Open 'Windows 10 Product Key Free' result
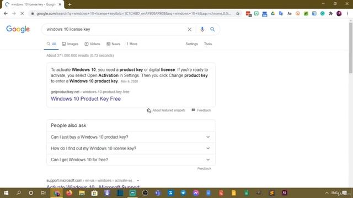This screenshot has height=198, width=353. click(85, 99)
